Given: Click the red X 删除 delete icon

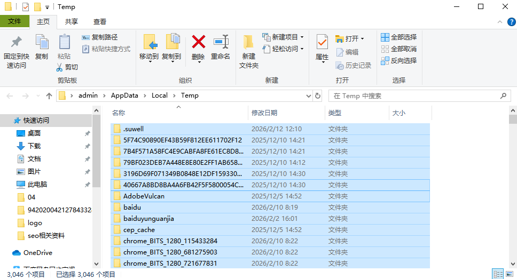Looking at the screenshot, I should (198, 42).
